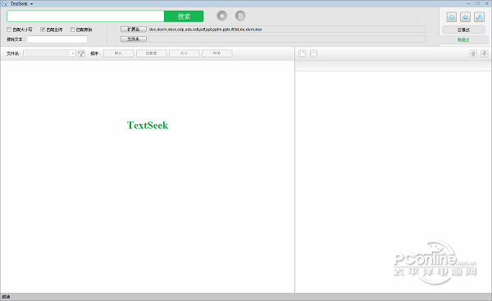Jump to previous match with up arrow
The height and width of the screenshot is (301, 492).
[x=473, y=53]
